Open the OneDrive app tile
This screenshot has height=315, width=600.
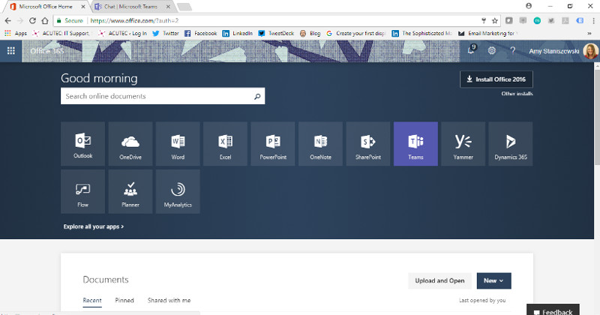click(x=130, y=143)
